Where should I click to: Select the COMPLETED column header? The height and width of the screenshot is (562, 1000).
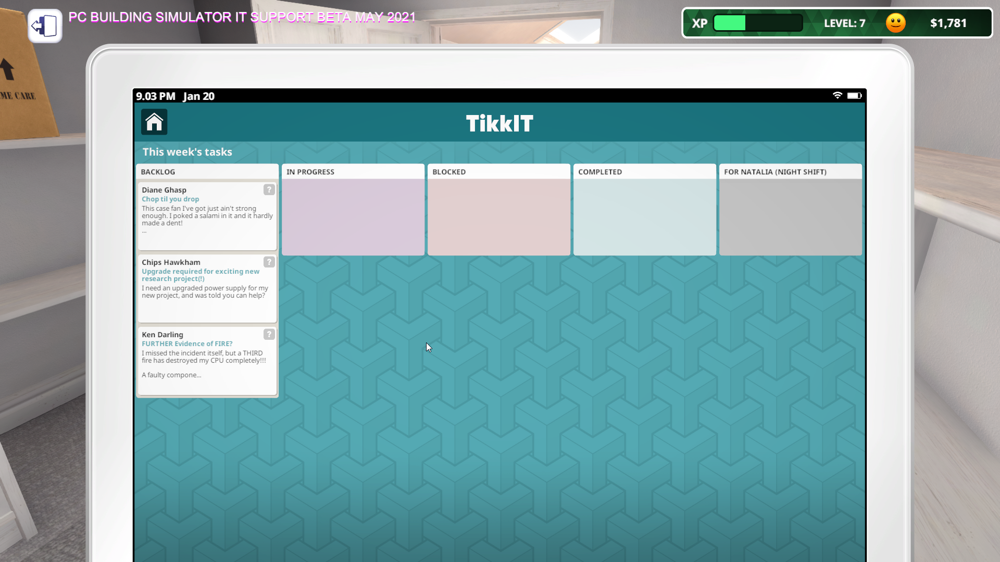[x=600, y=172]
